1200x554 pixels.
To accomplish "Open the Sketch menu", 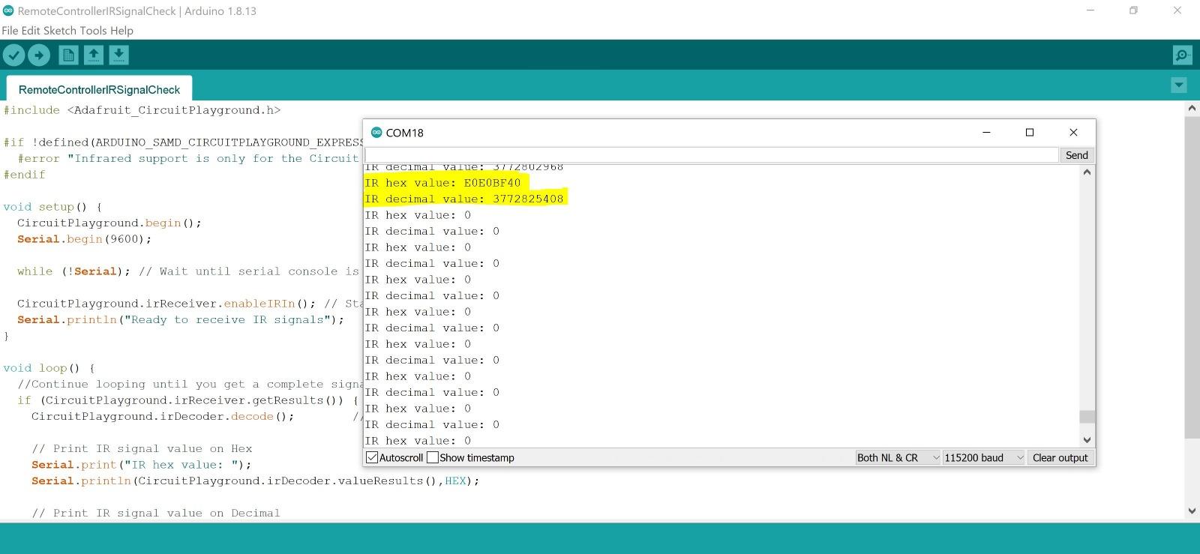I will pos(60,31).
